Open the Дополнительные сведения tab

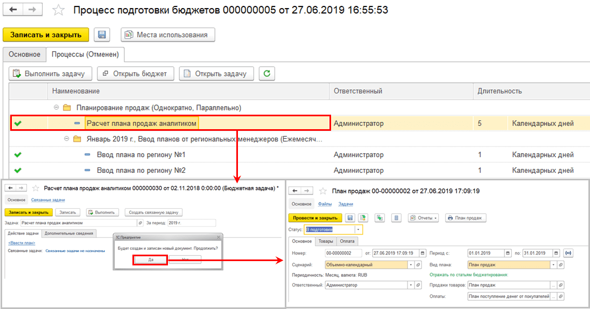69,233
